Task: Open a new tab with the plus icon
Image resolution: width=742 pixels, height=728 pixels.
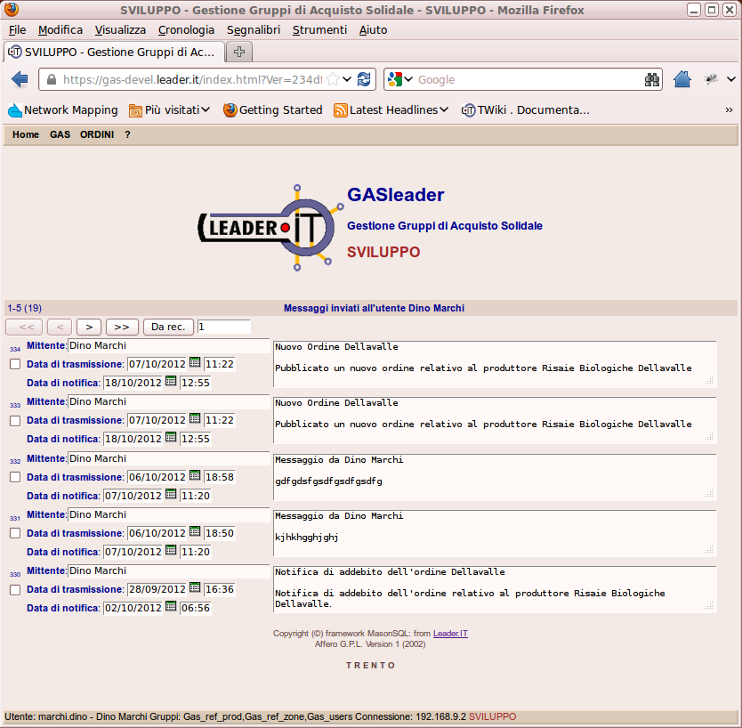Action: (239, 52)
